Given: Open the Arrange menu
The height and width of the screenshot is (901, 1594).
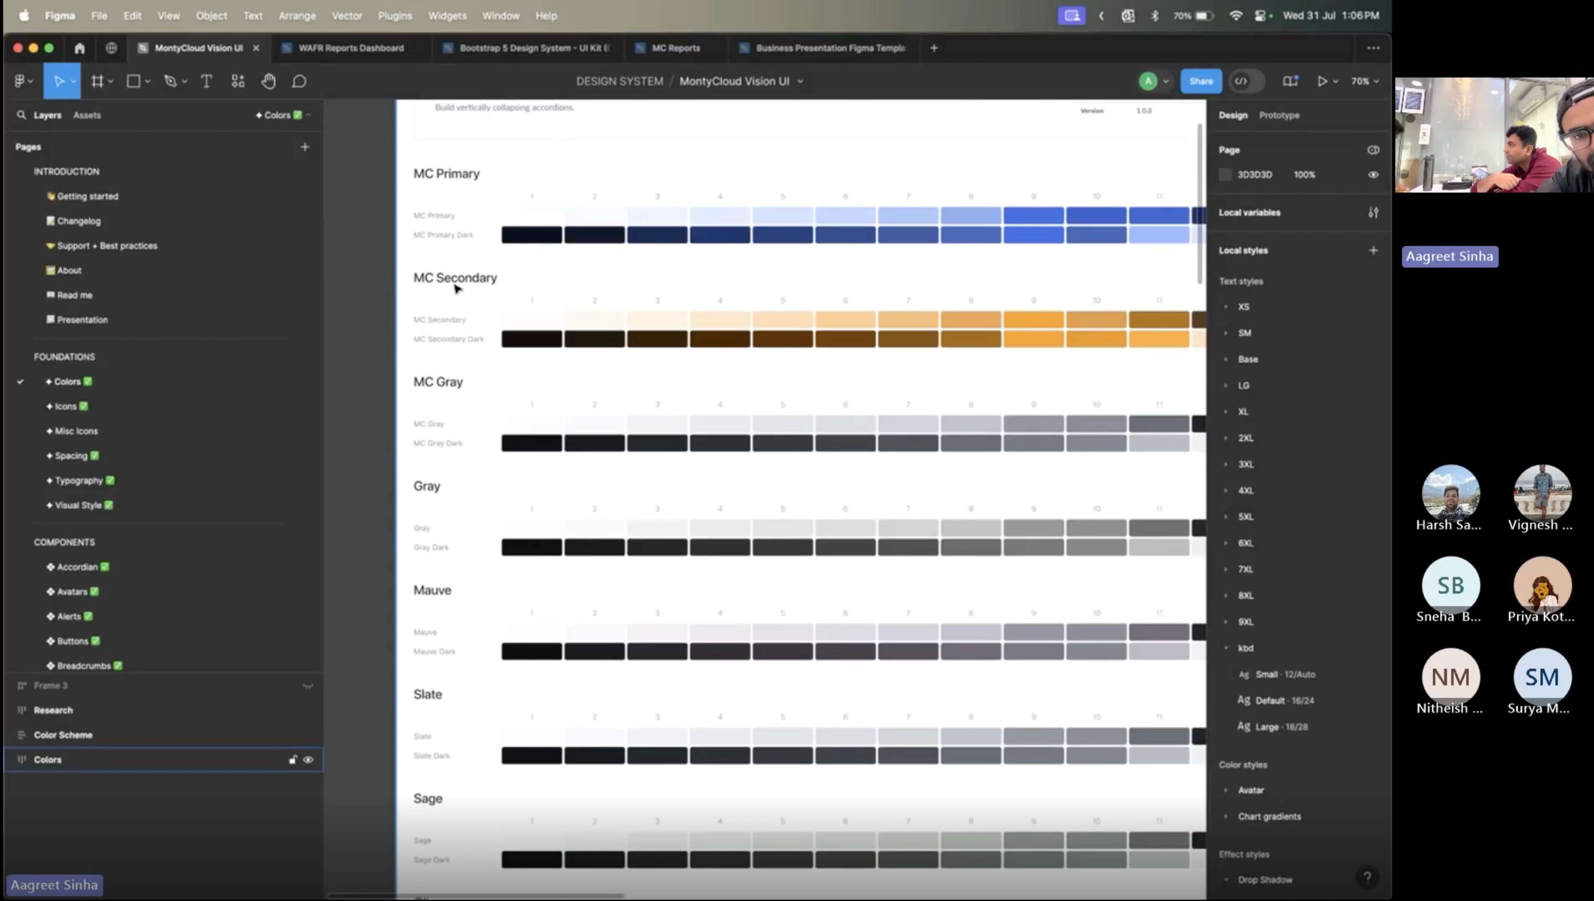Looking at the screenshot, I should [x=297, y=15].
